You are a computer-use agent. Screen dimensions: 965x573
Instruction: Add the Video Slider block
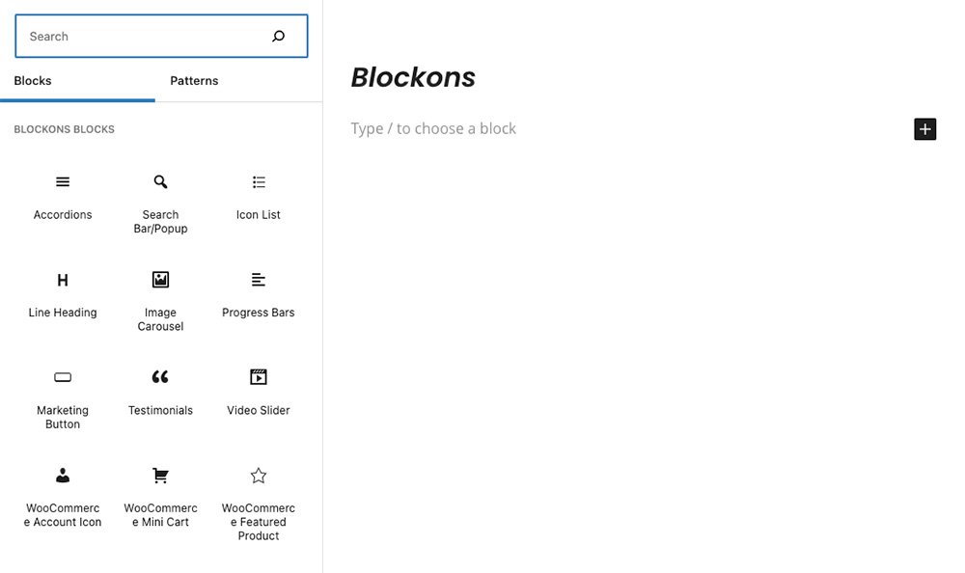pyautogui.click(x=258, y=394)
